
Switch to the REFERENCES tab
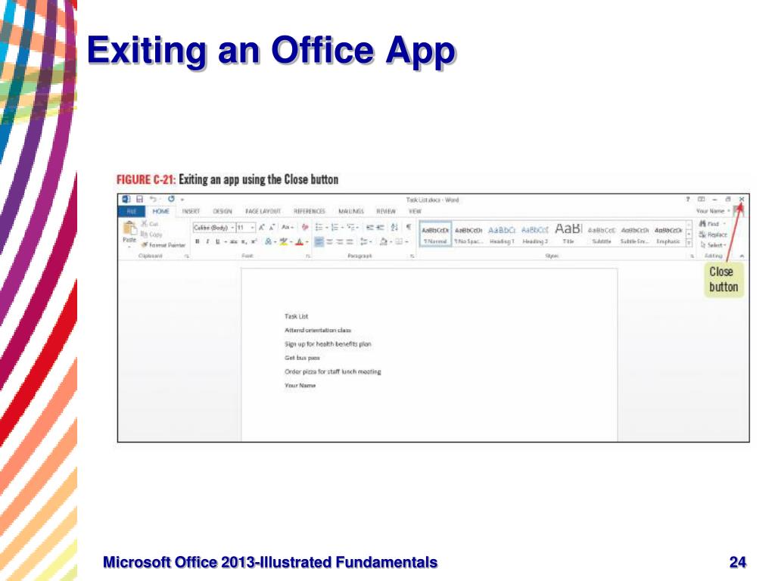coord(310,211)
